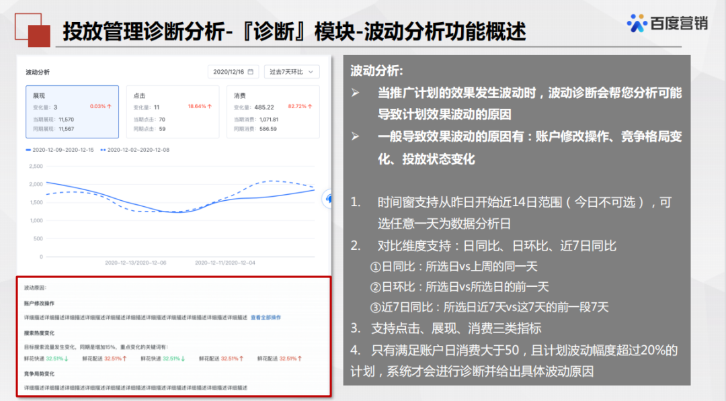
Task: Click the red up arrow beside 0.03%
Action: click(109, 107)
